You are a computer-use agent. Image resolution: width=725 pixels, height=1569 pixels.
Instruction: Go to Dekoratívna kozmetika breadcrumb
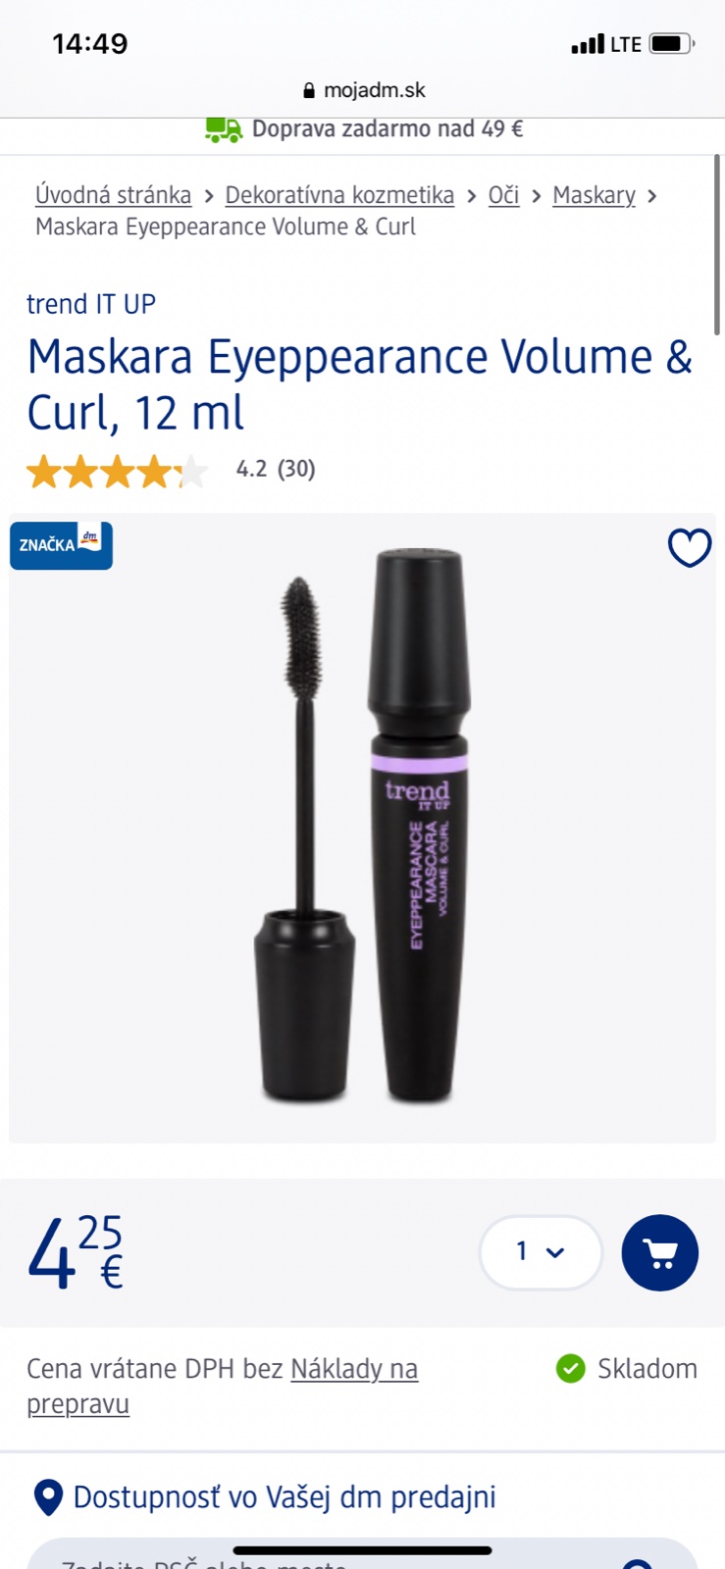[339, 195]
